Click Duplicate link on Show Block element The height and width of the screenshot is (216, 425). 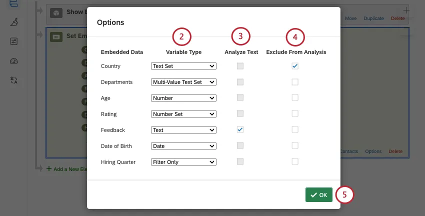pyautogui.click(x=374, y=18)
